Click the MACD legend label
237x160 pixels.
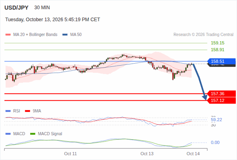point(19,134)
